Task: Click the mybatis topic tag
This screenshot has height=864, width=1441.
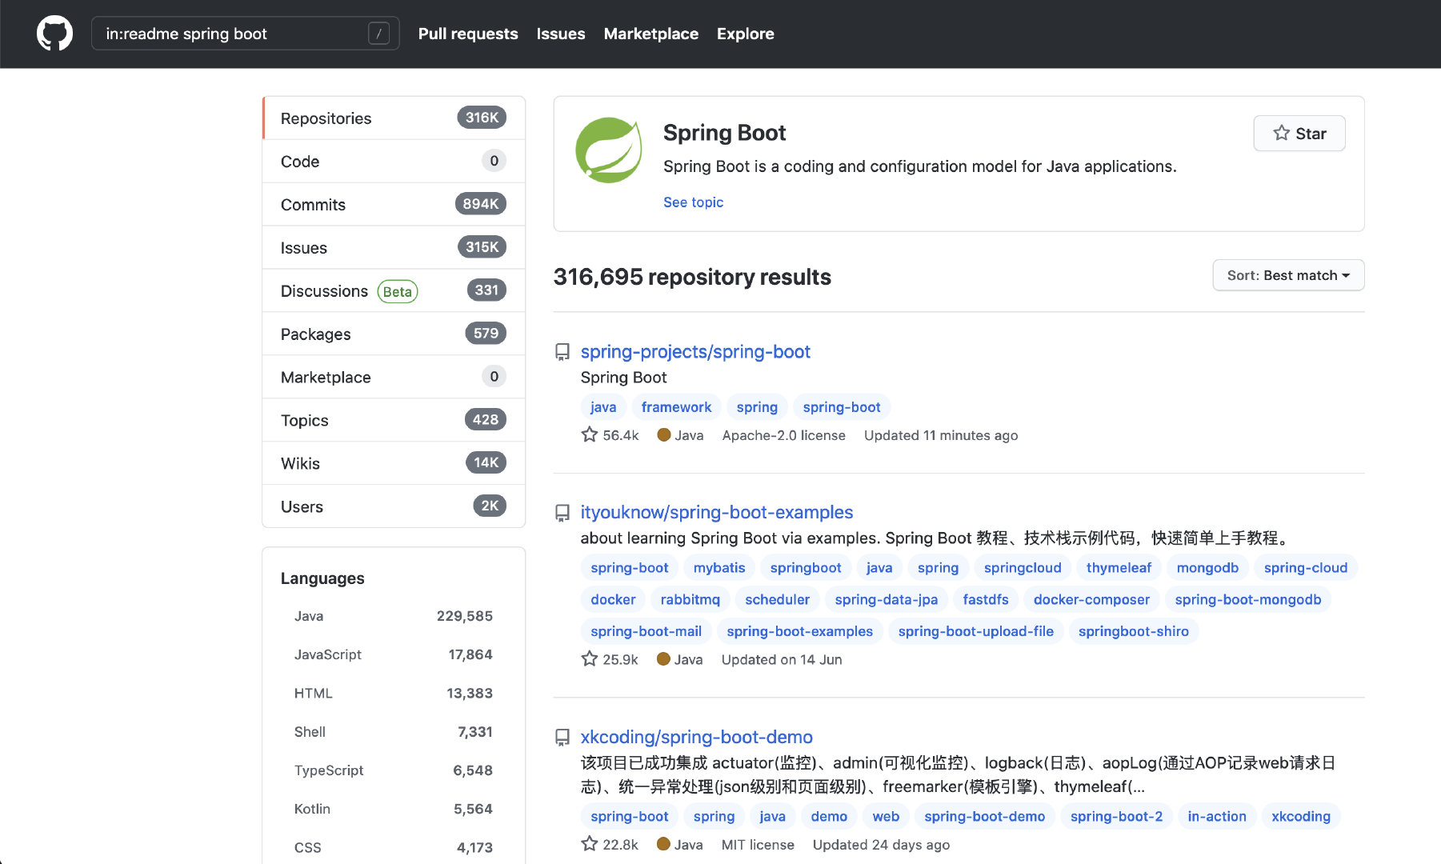Action: 719,568
